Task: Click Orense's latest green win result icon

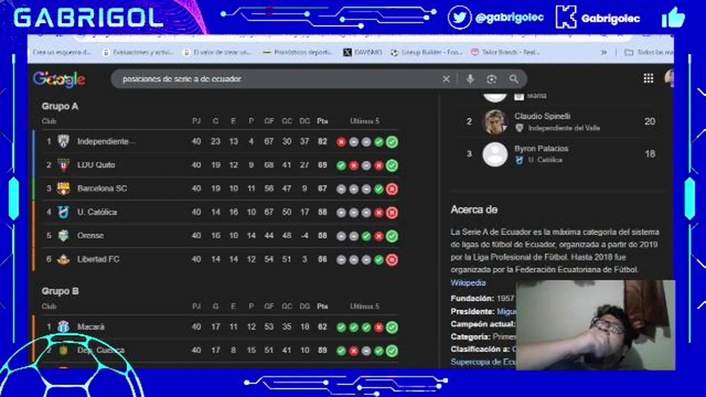Action: (392, 236)
